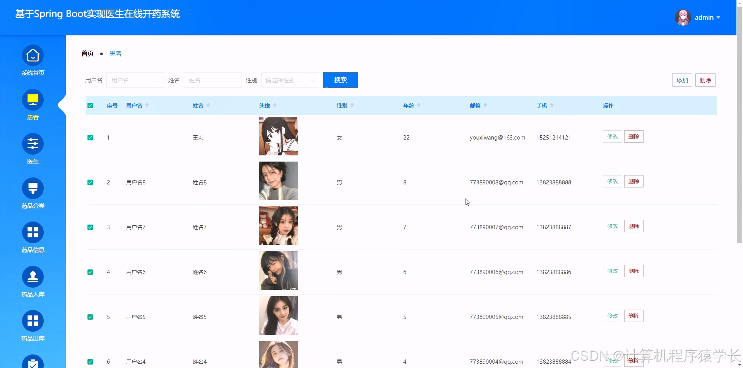743x368 pixels.
Task: Uncheck the row for 王莉
Action: (x=90, y=138)
